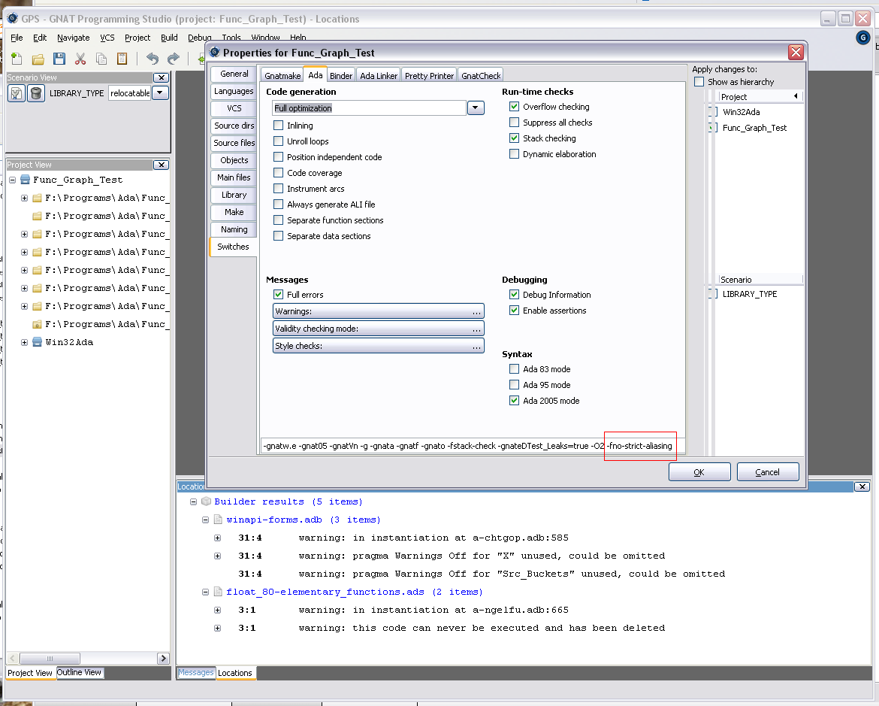Viewport: 879px width, 706px height.
Task: Click the Save floppy disk icon
Action: 59,59
